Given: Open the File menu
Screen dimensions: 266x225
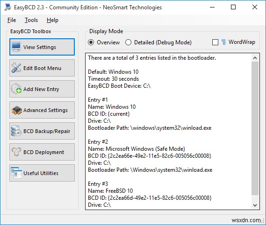Looking at the screenshot, I should point(12,20).
